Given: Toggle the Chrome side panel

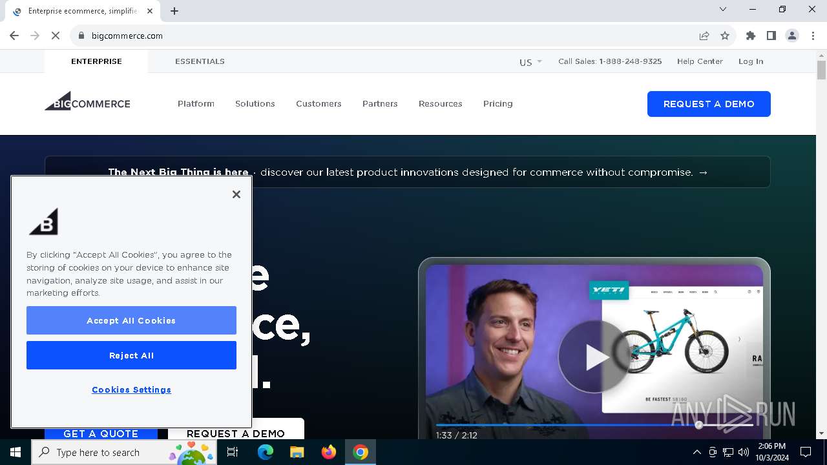Looking at the screenshot, I should pos(771,36).
